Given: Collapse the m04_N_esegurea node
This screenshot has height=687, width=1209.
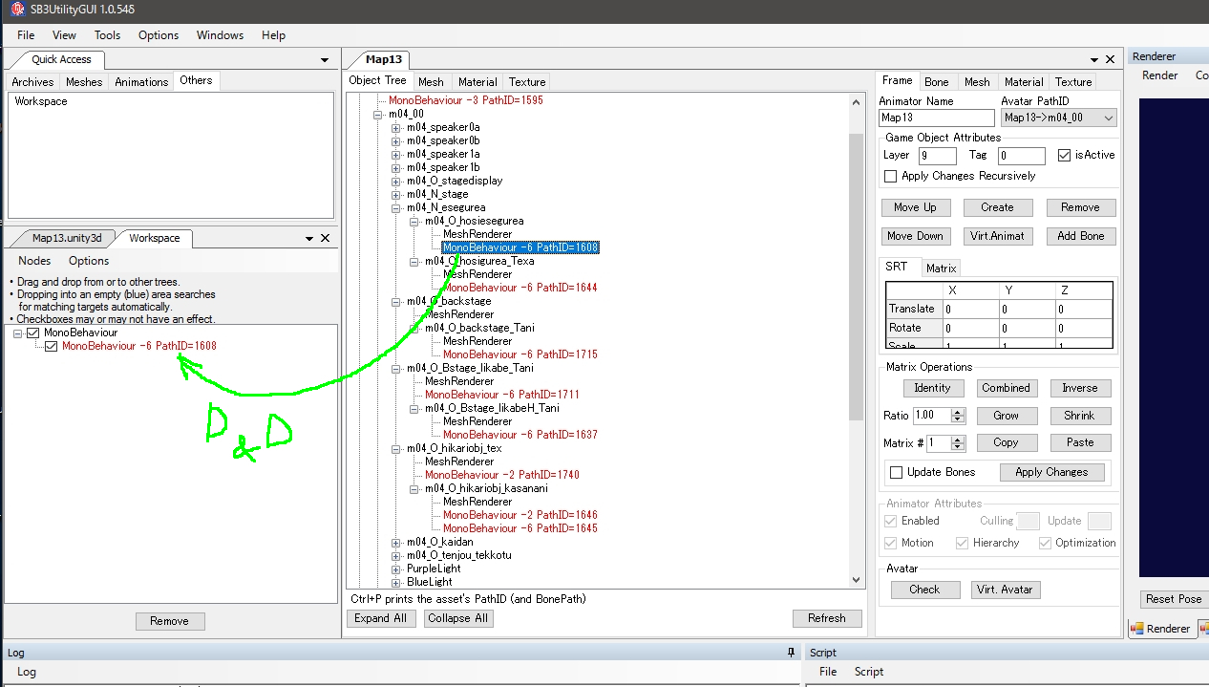Looking at the screenshot, I should [x=396, y=207].
